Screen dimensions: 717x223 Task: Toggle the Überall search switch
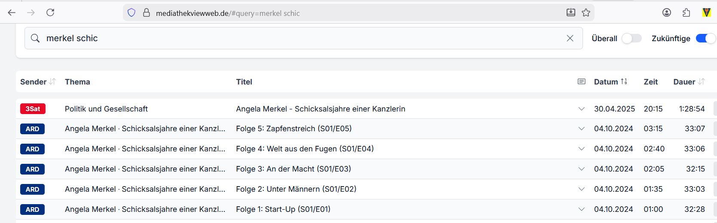(x=631, y=39)
